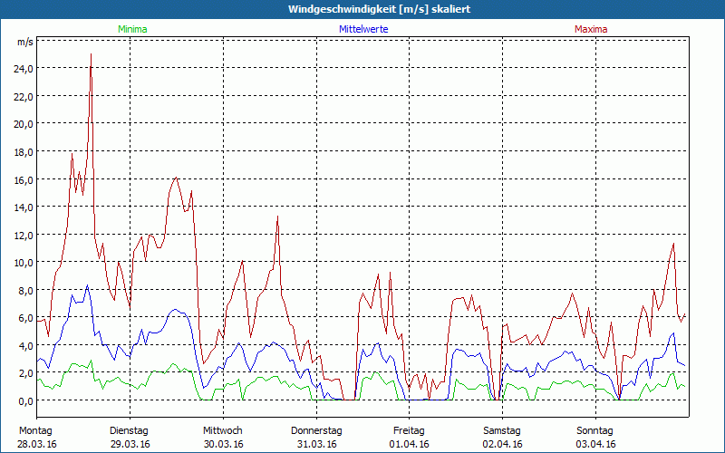Click the 20,0 y-axis value
This screenshot has width=725, height=453.
[24, 124]
